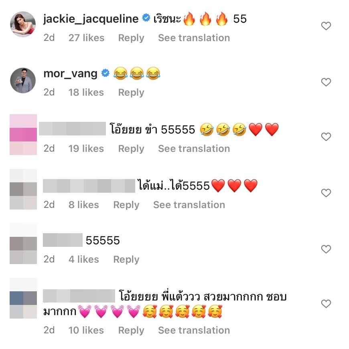View the 18 likes on mor_vang's comment
This screenshot has height=349, width=349.
(x=86, y=93)
